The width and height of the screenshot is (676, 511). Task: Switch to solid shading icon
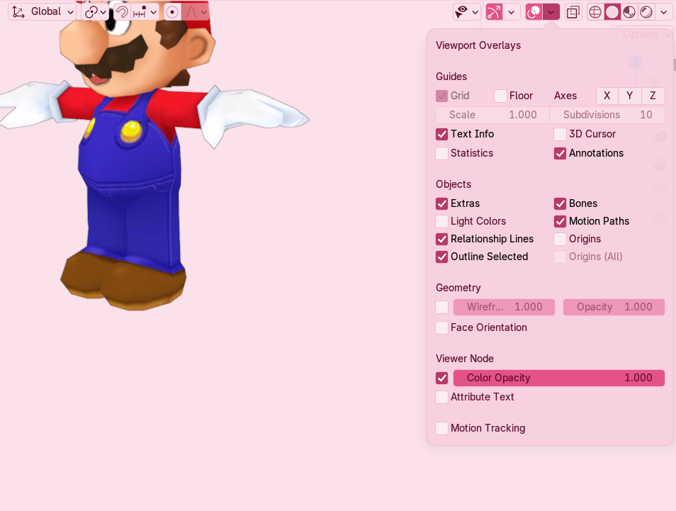[612, 12]
